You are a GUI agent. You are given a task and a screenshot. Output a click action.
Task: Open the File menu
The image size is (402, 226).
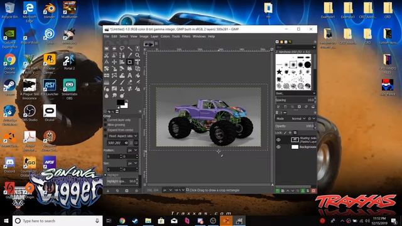click(x=107, y=36)
